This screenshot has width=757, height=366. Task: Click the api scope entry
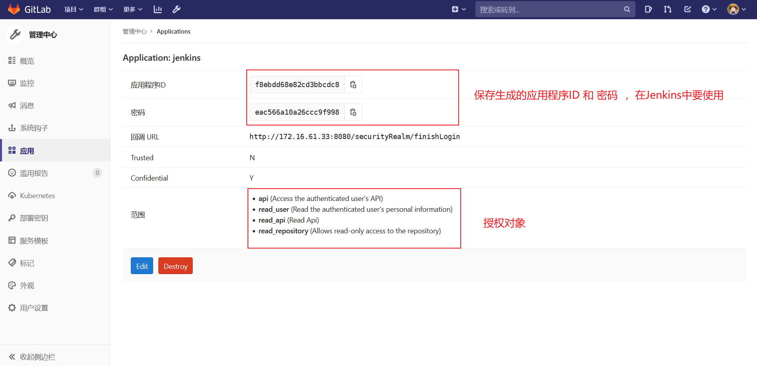point(321,199)
